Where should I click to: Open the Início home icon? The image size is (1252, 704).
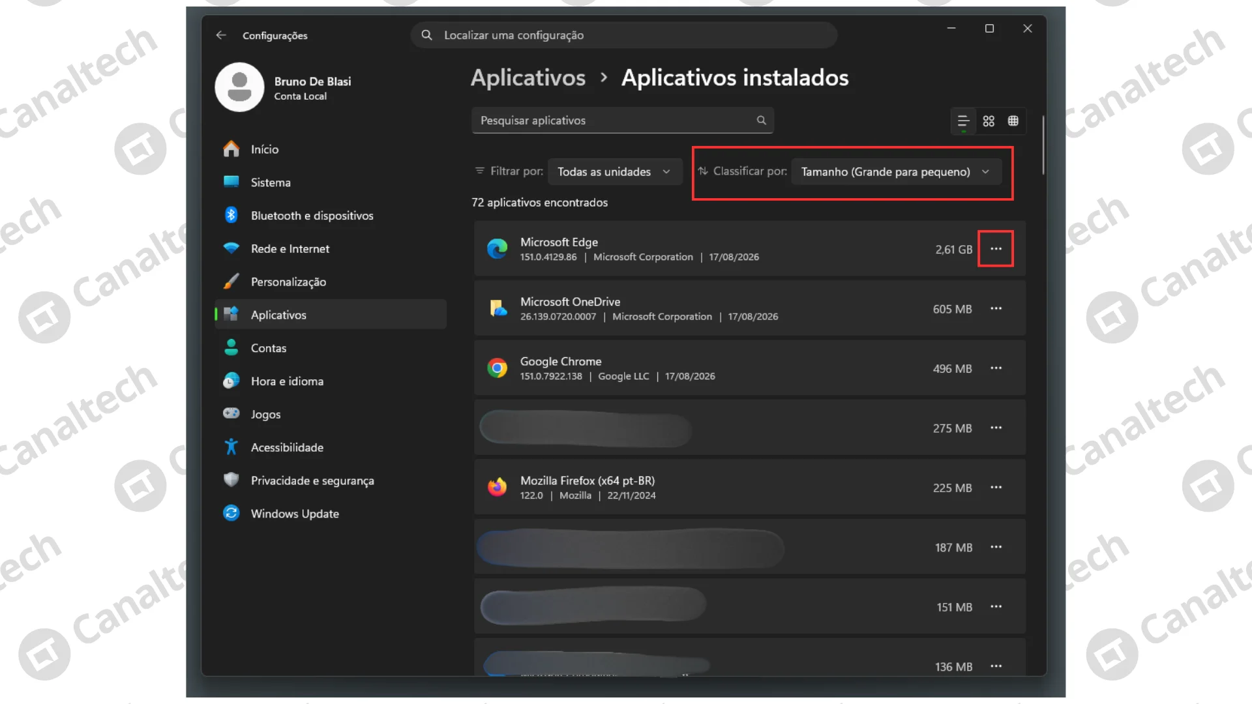coord(231,149)
